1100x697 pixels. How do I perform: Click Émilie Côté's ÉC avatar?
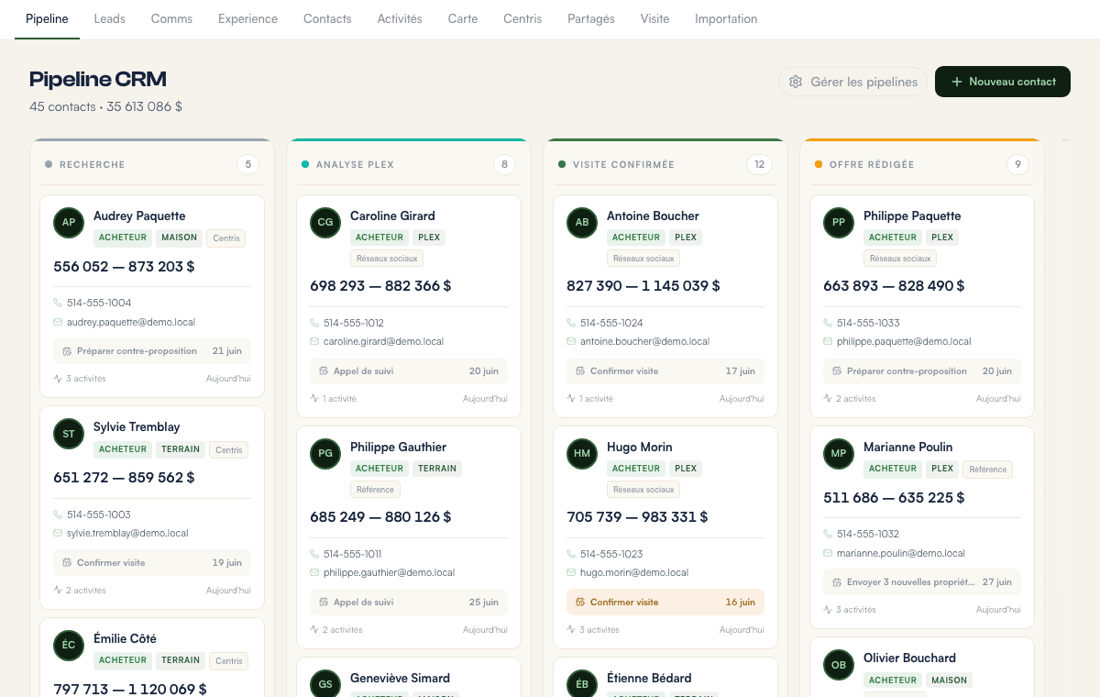(69, 645)
